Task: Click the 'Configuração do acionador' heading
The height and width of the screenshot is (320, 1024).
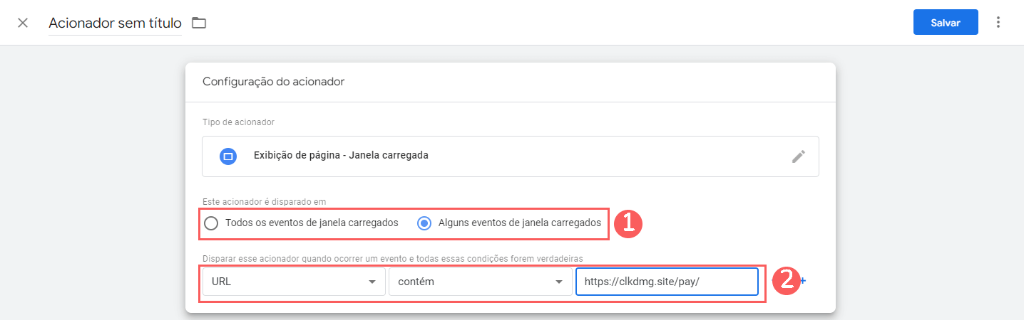Action: coord(273,82)
